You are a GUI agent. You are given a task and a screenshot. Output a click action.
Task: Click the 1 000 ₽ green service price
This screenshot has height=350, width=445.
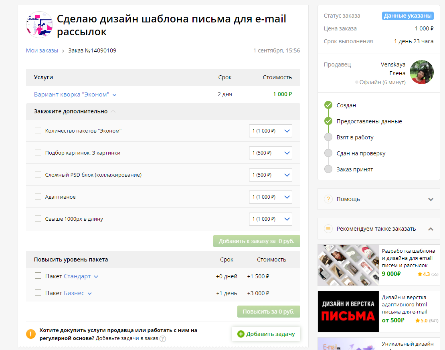(x=282, y=94)
